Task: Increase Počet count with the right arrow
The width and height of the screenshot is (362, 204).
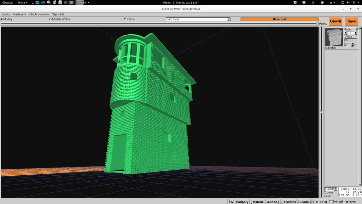Action: click(356, 33)
